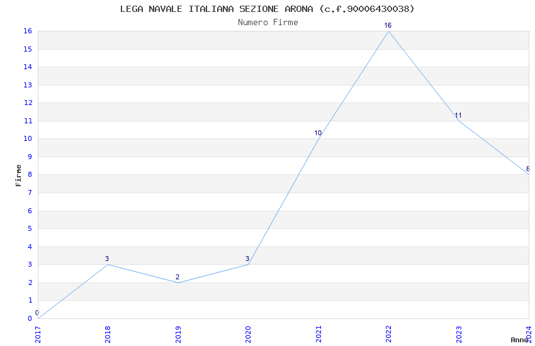The image size is (535, 346).
Task: Select the data point labeled 0 for 2017
Action: [x=37, y=313]
